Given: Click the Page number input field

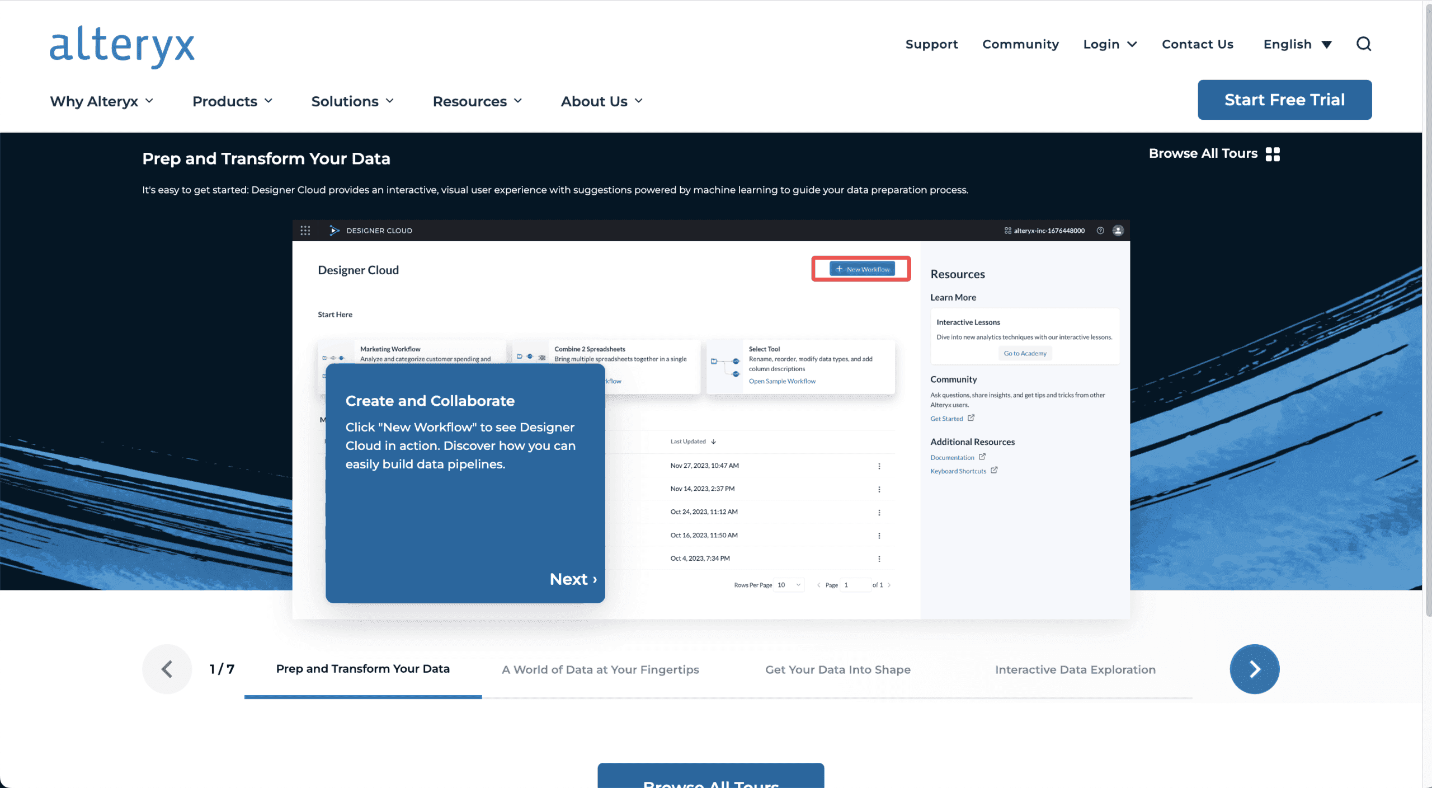Looking at the screenshot, I should click(x=855, y=584).
